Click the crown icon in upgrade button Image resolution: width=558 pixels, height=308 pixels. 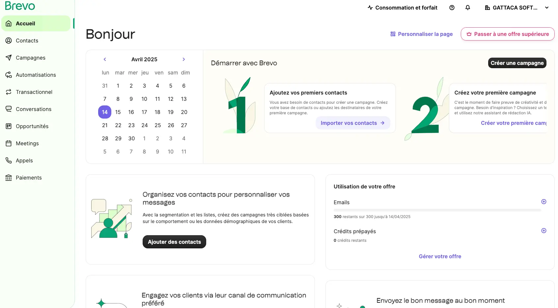pyautogui.click(x=469, y=34)
